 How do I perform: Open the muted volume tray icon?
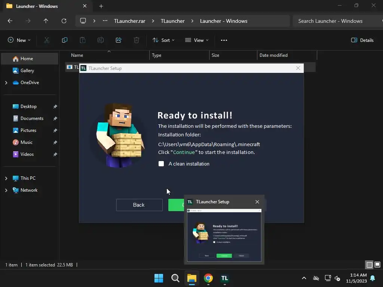[338, 278]
